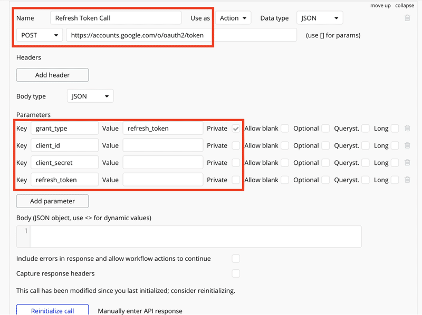Check Queryst. for grant_type parameter
The height and width of the screenshot is (315, 422).
tap(365, 129)
